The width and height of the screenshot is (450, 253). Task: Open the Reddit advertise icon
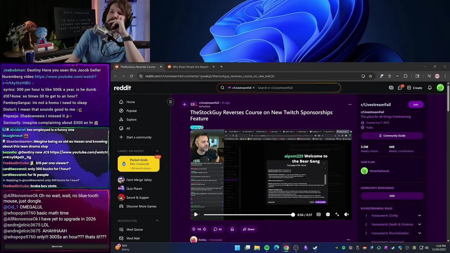(391, 88)
